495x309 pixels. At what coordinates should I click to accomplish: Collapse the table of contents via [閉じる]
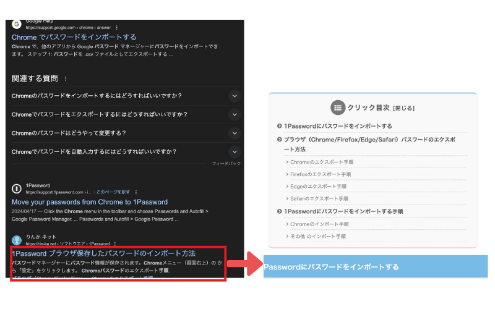404,108
